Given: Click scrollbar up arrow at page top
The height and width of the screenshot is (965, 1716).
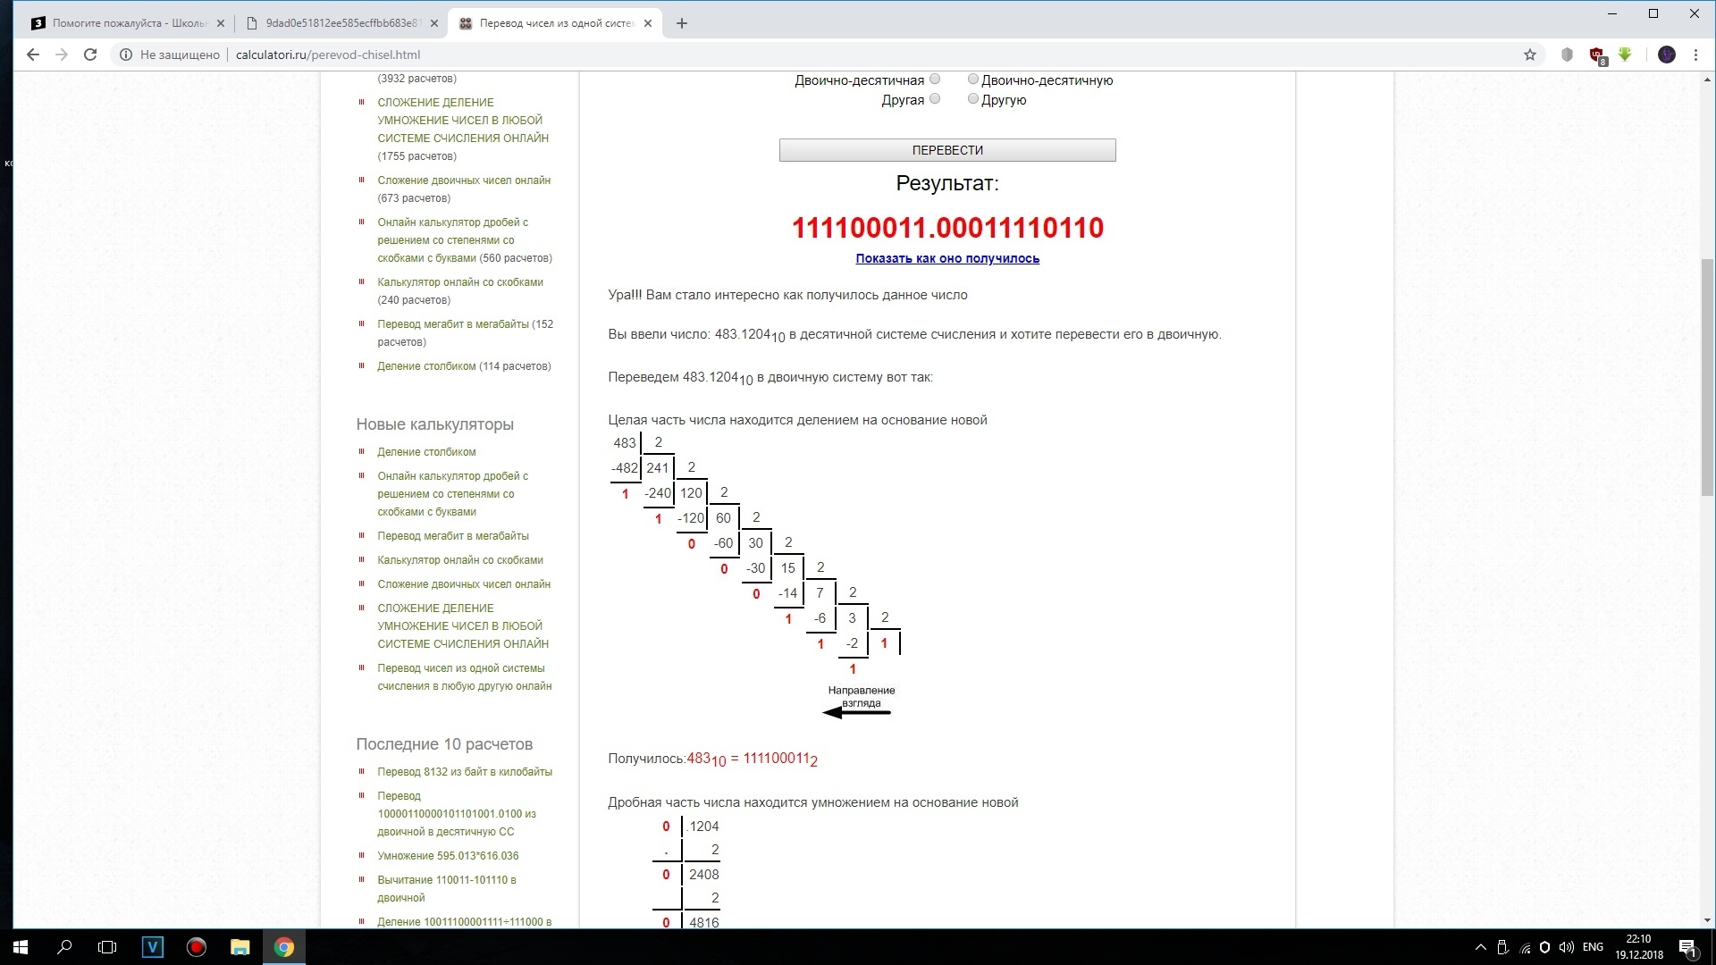Looking at the screenshot, I should [1707, 80].
